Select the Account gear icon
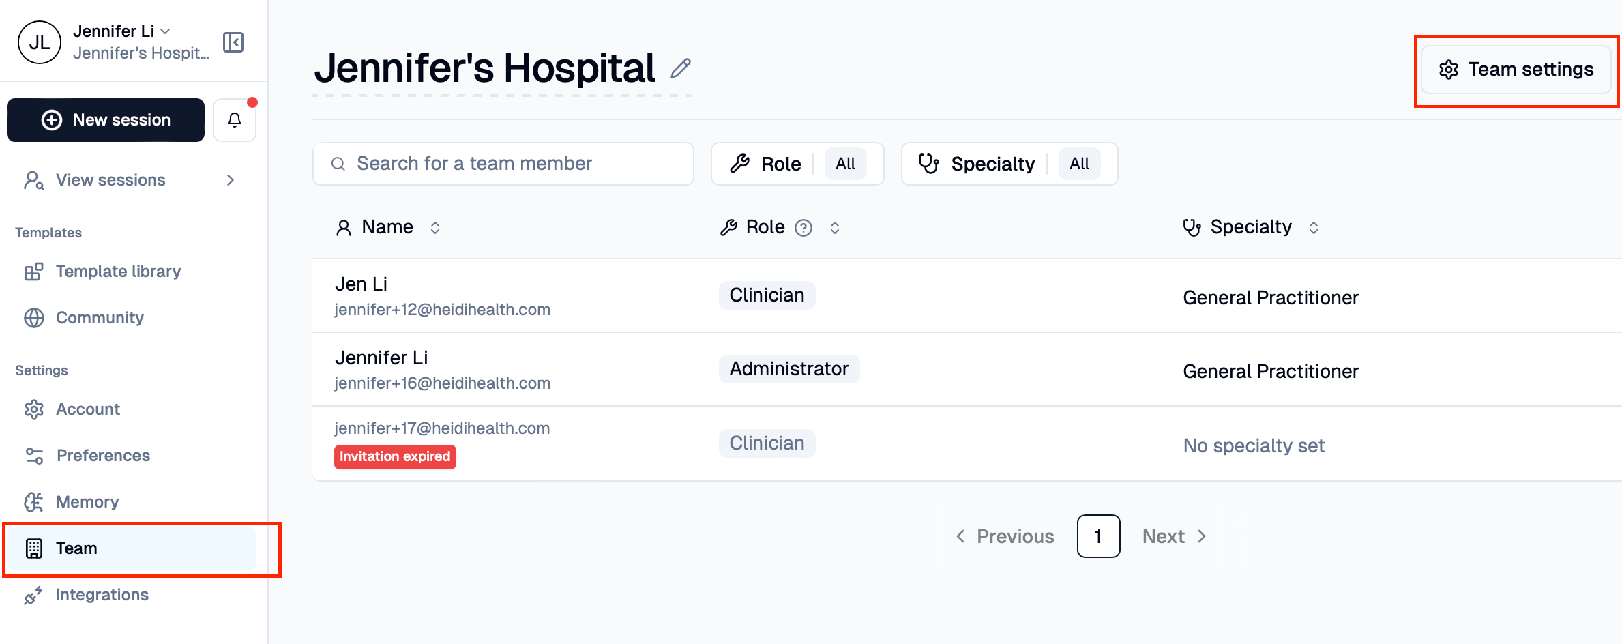The height and width of the screenshot is (644, 1622). [34, 409]
